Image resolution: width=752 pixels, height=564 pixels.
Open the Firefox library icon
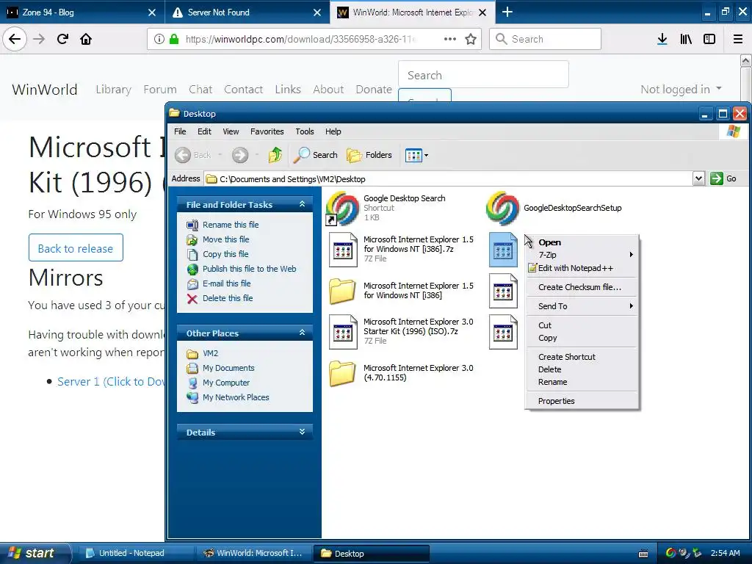point(686,39)
